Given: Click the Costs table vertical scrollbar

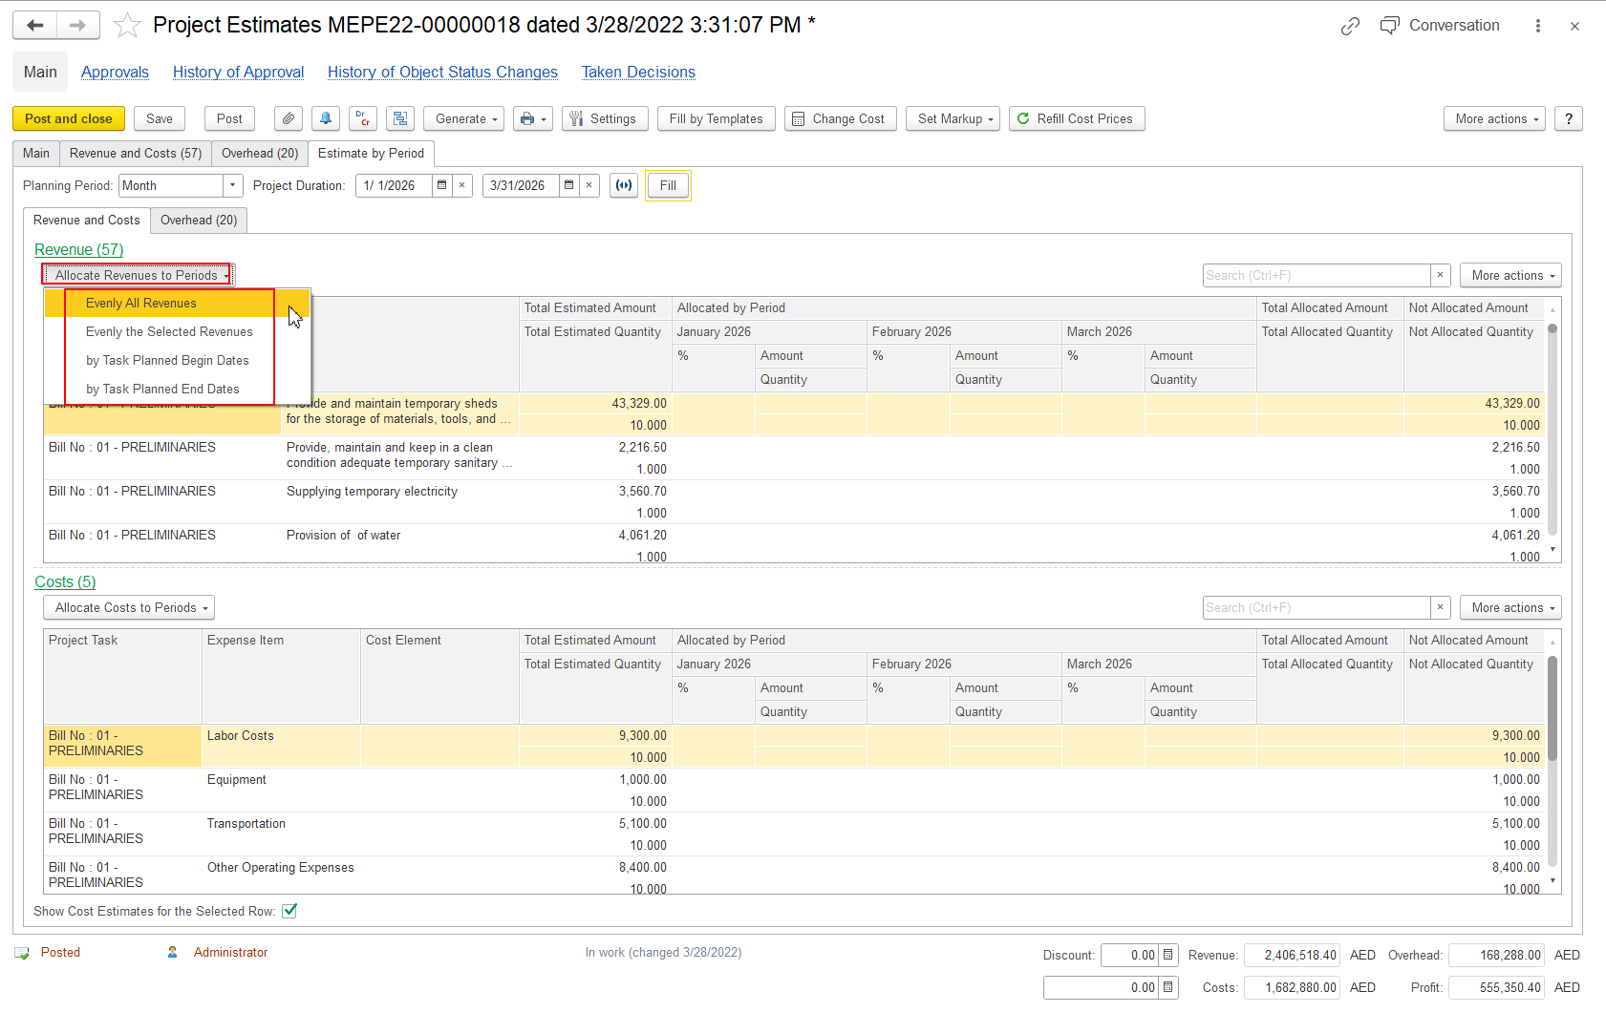Looking at the screenshot, I should point(1552,708).
